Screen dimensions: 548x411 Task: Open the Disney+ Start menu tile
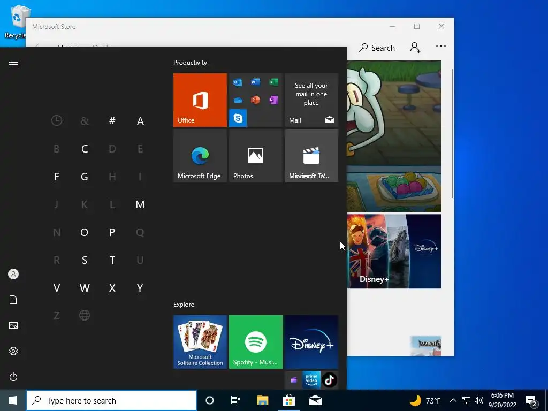tap(311, 342)
